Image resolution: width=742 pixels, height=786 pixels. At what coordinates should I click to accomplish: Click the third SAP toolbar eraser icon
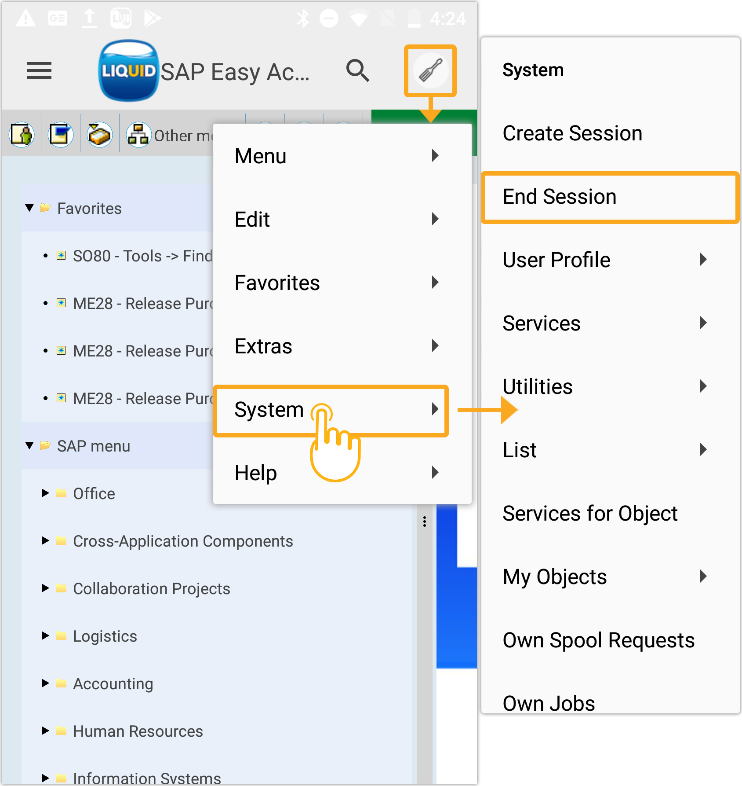100,135
